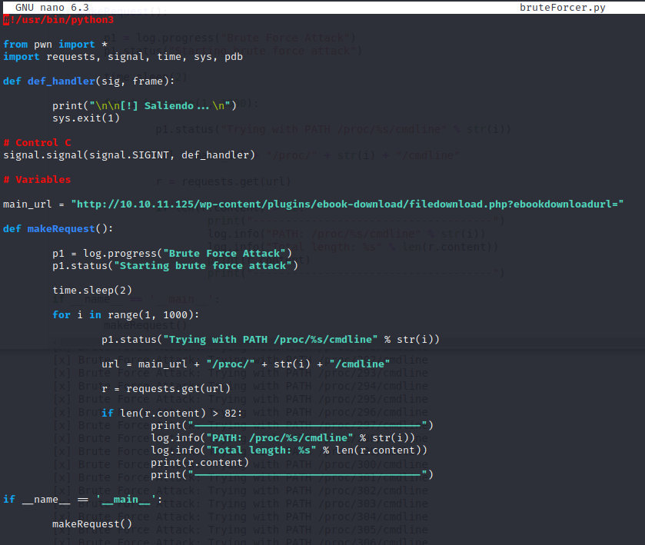Screen dimensions: 645x545
Task: Click the 'time.sleep(2)' line
Action: click(x=92, y=291)
